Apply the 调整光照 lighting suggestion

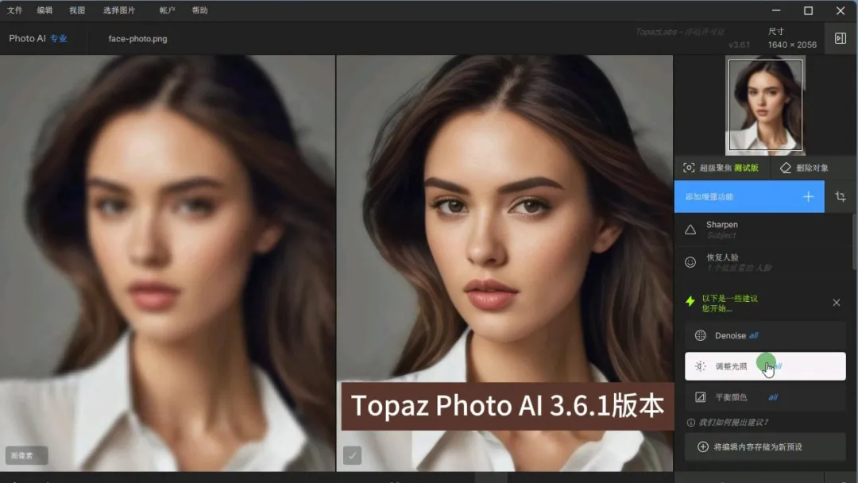(765, 366)
